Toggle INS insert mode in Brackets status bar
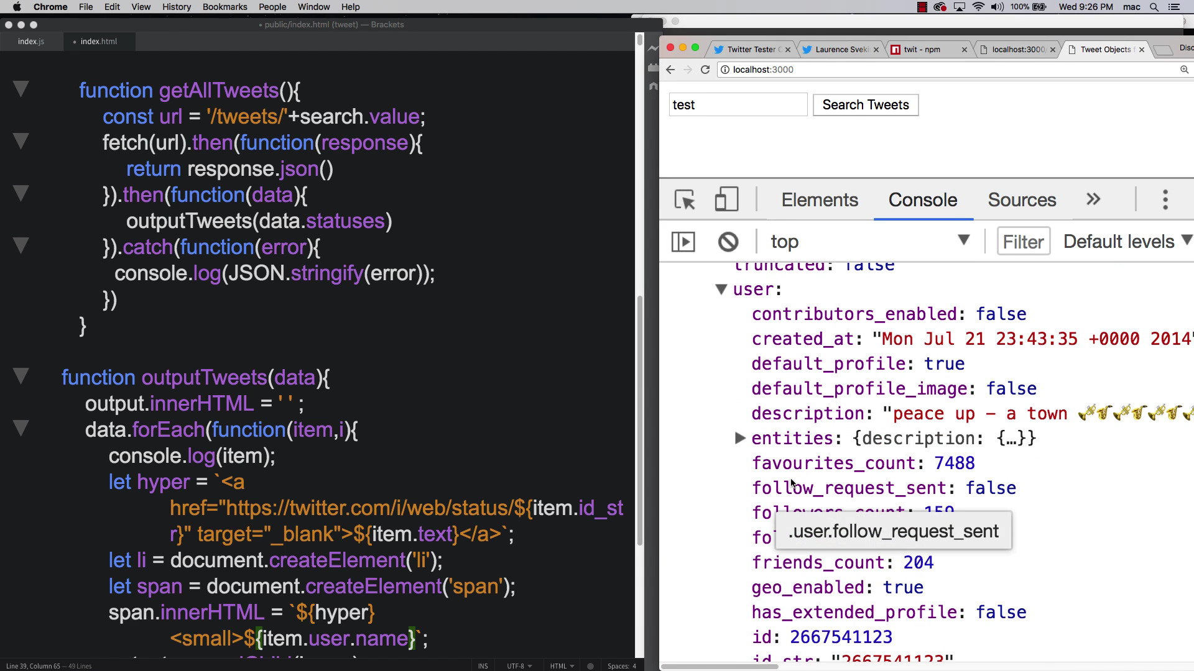 click(x=483, y=666)
